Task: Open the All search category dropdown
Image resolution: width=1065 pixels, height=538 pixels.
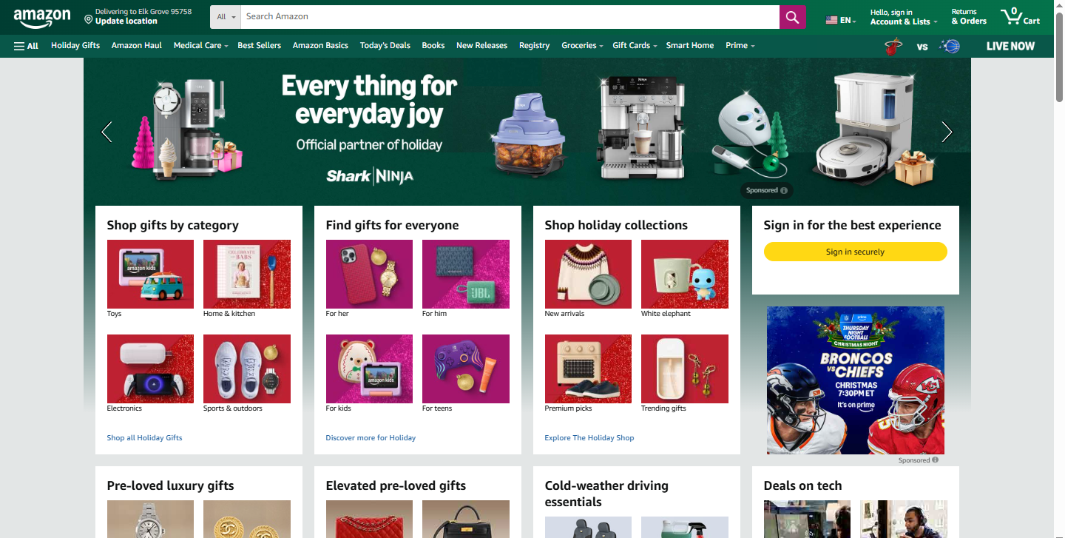Action: [x=227, y=16]
